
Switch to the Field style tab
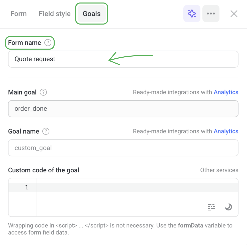point(55,14)
